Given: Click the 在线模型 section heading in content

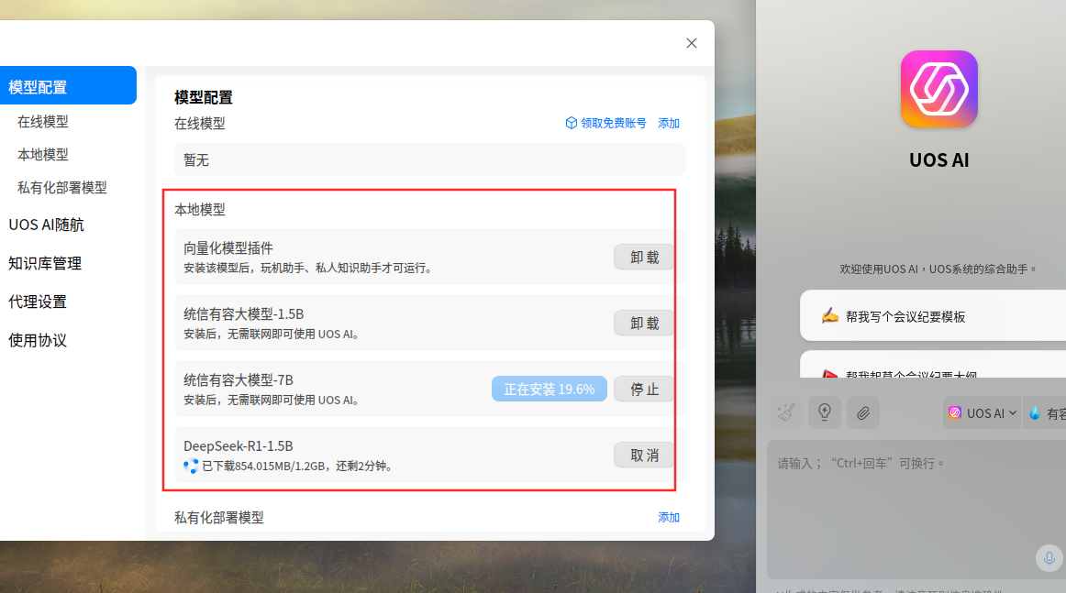Looking at the screenshot, I should [200, 124].
